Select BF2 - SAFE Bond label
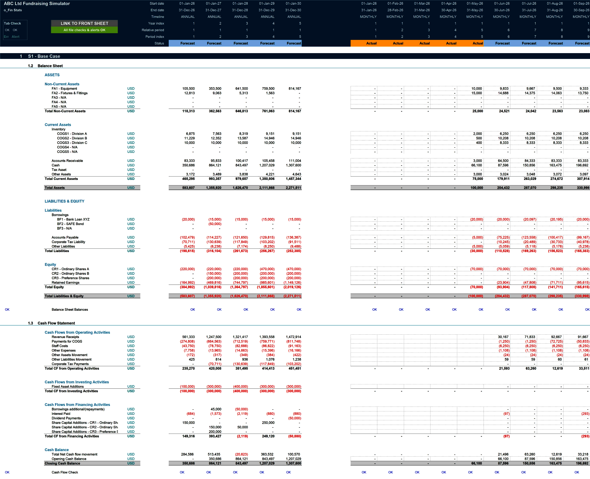Screen dimensions: 590x479 pos(70,224)
